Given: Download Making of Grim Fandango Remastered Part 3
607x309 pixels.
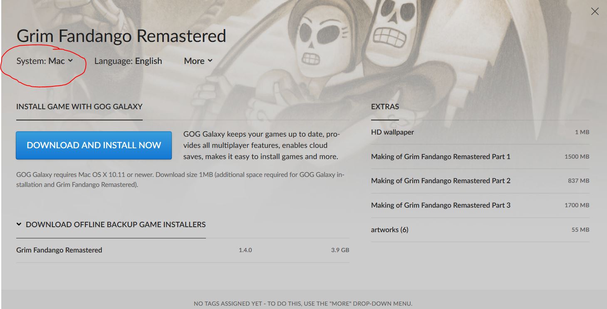Looking at the screenshot, I should pyautogui.click(x=480, y=205).
